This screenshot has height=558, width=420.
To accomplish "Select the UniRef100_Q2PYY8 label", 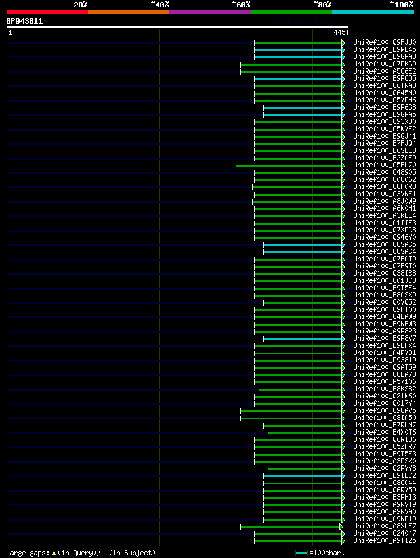I will point(385,468).
